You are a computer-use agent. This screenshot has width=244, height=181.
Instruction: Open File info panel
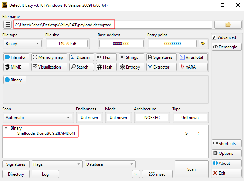coord(16,57)
